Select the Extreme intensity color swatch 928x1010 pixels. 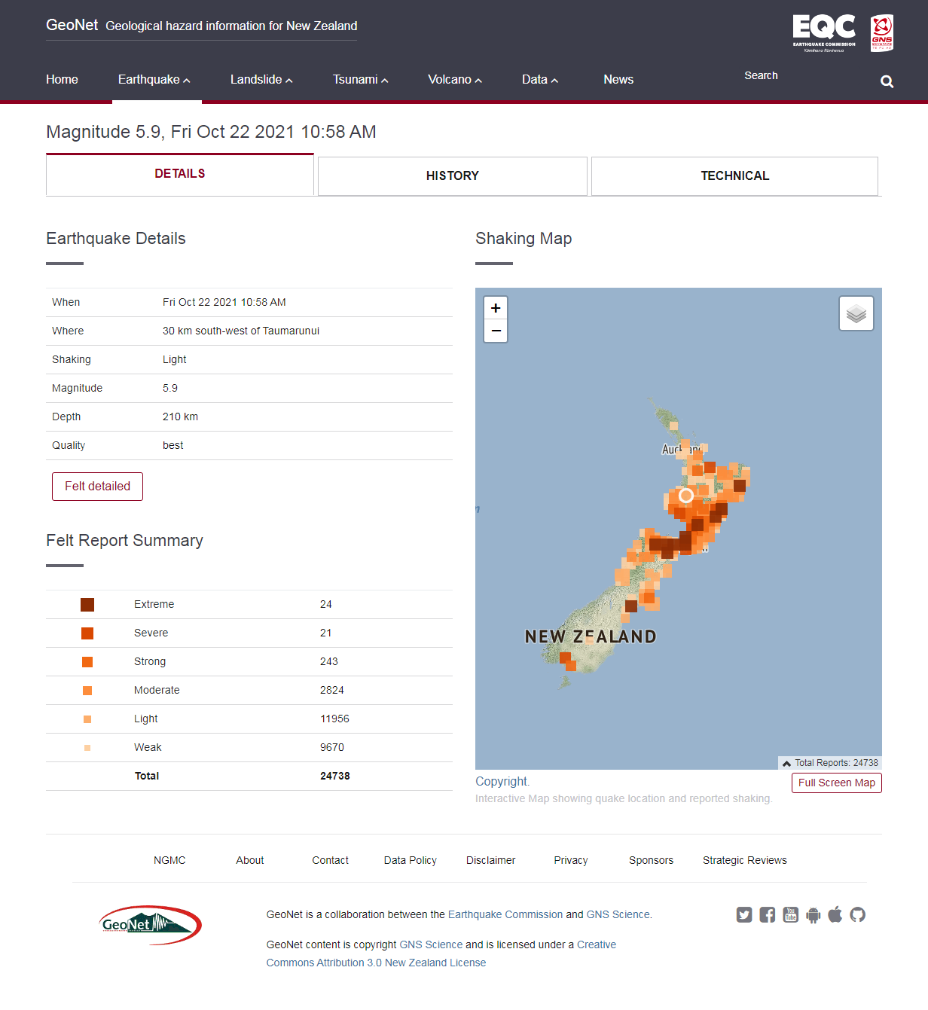[87, 604]
